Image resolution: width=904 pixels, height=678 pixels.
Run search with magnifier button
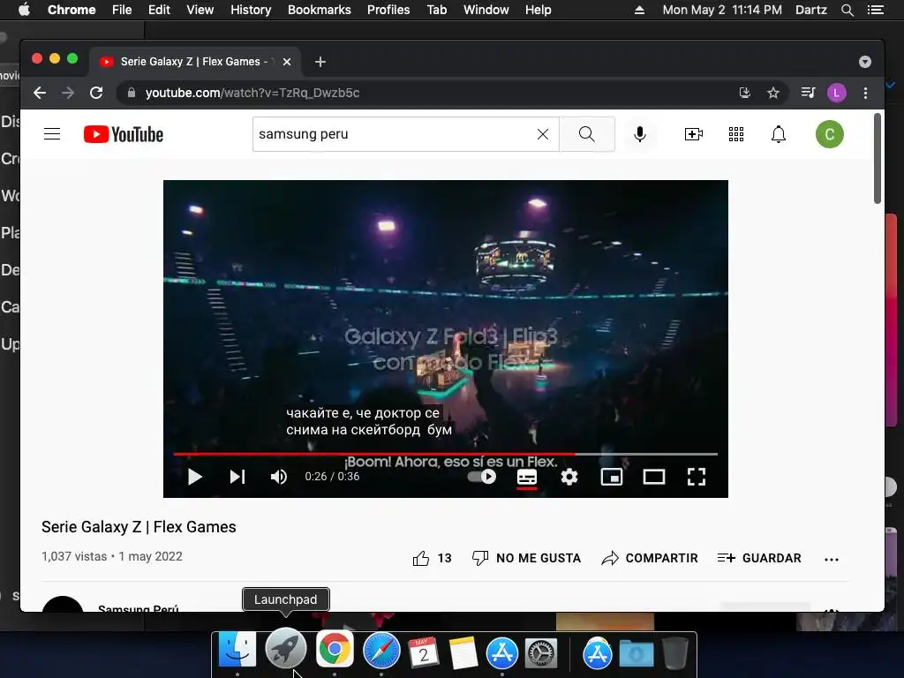(x=587, y=134)
